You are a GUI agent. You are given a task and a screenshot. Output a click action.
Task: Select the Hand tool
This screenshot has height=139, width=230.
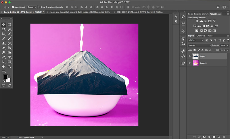(x=3, y=67)
